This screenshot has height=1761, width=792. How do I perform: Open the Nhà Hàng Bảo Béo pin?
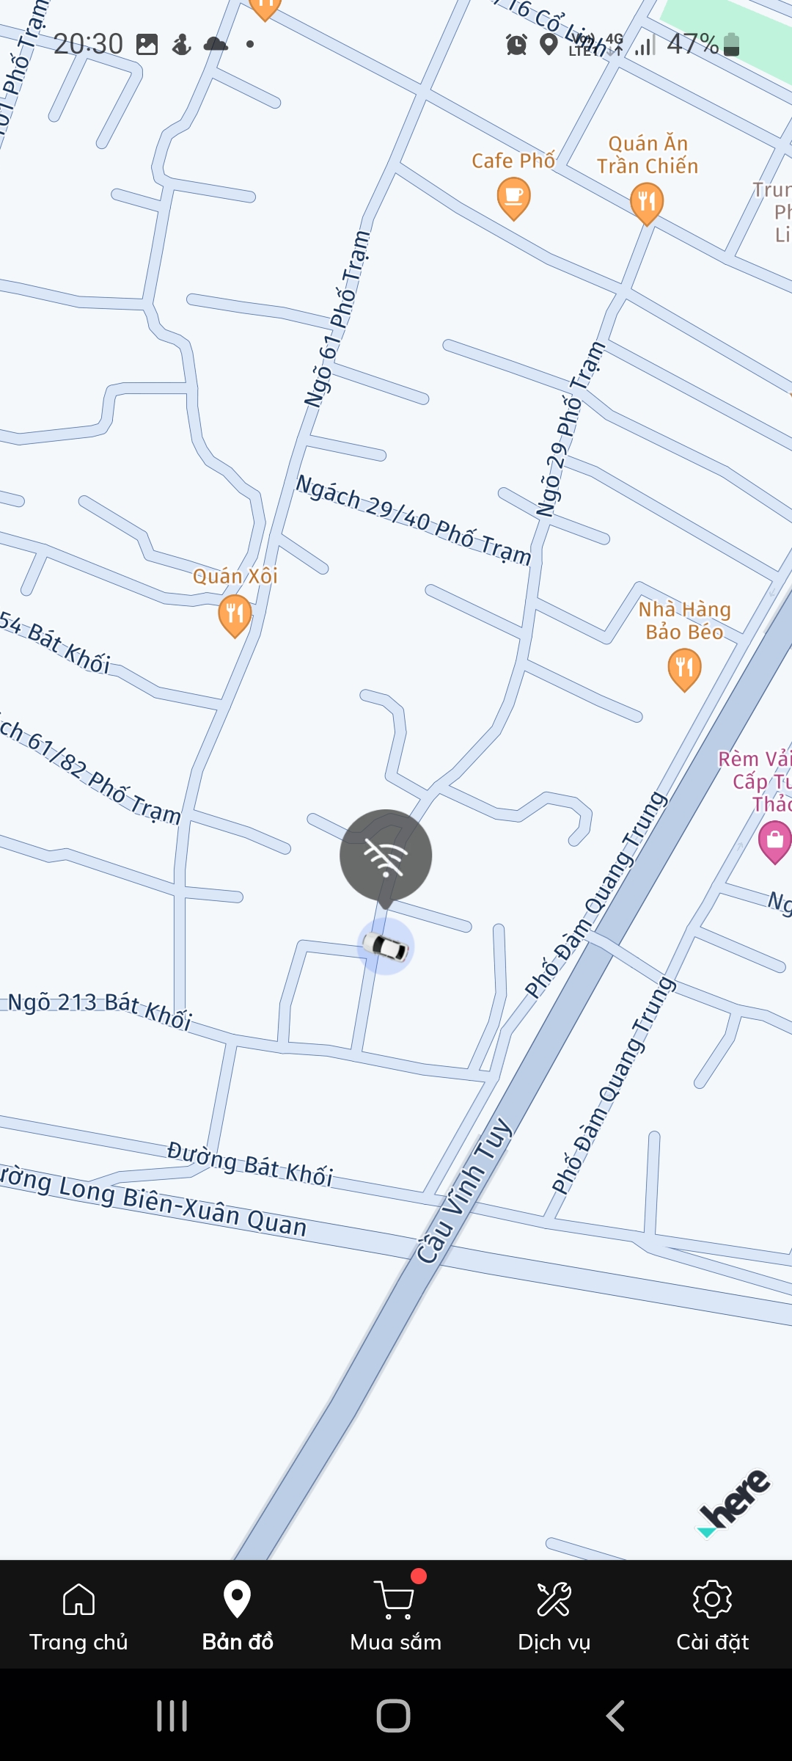[x=684, y=669]
